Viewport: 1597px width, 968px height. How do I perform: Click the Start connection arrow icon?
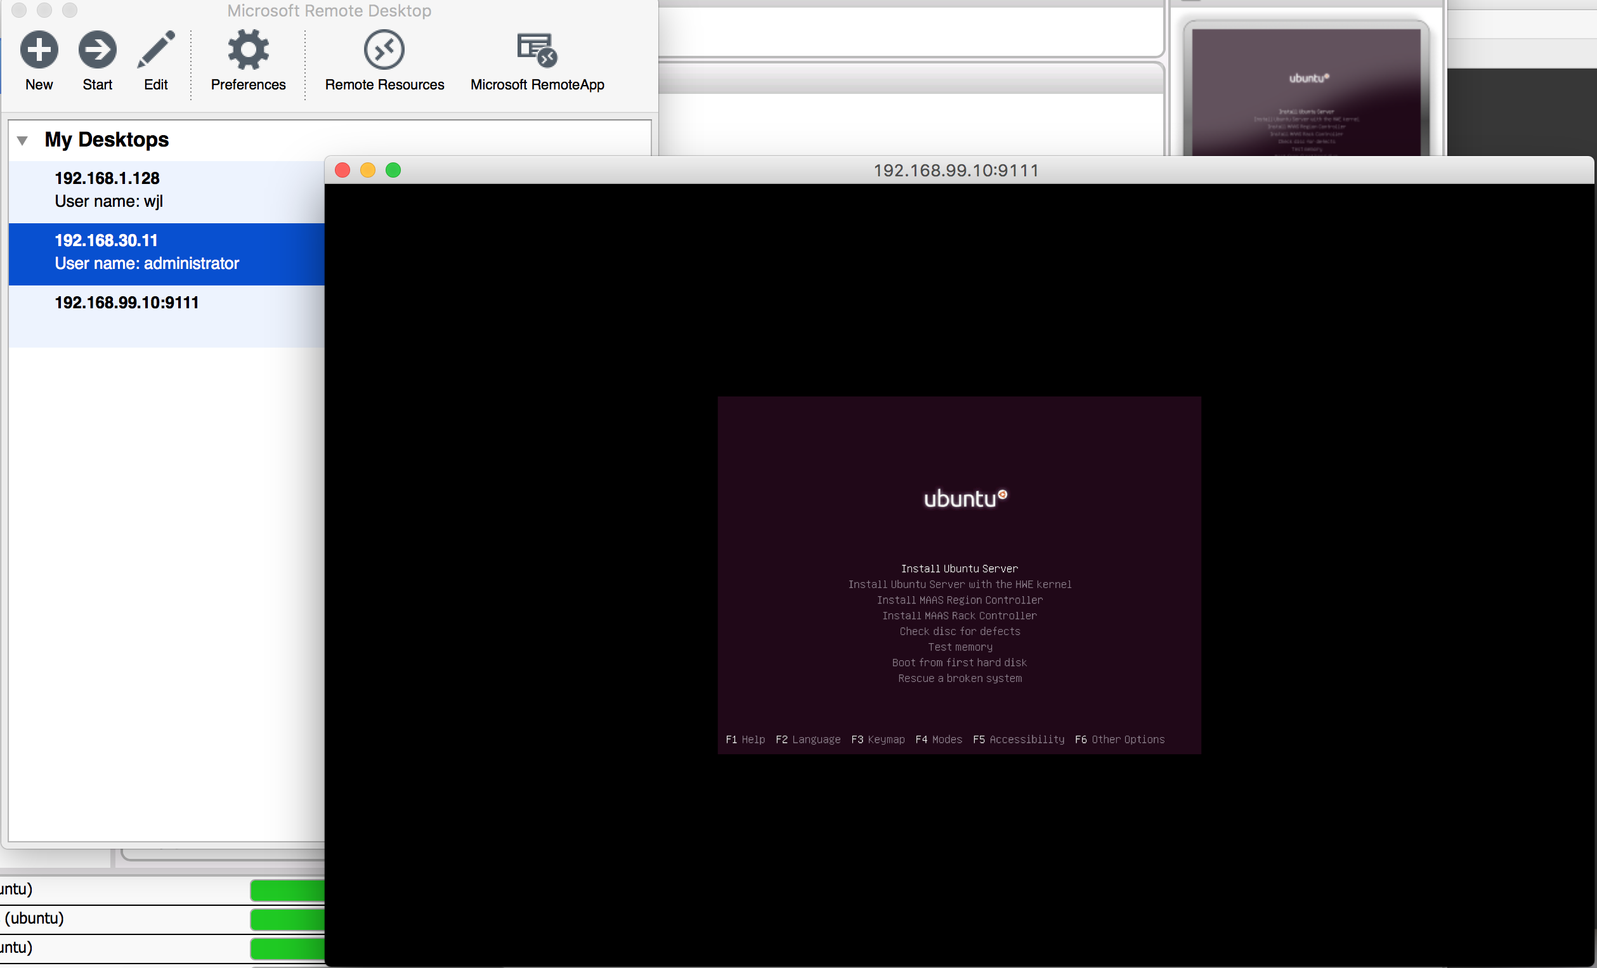point(97,49)
